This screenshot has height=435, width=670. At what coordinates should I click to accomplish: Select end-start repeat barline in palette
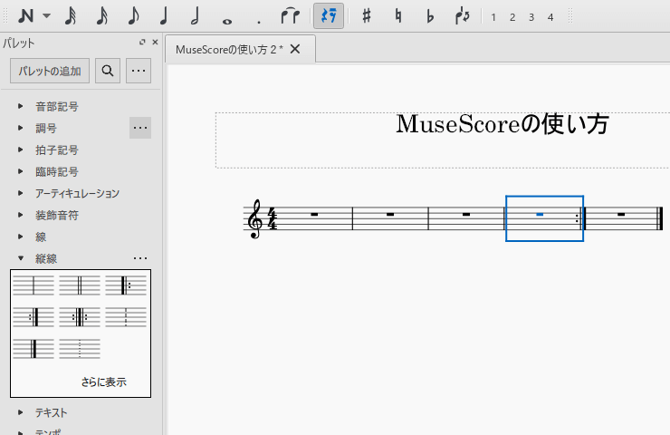pos(80,317)
